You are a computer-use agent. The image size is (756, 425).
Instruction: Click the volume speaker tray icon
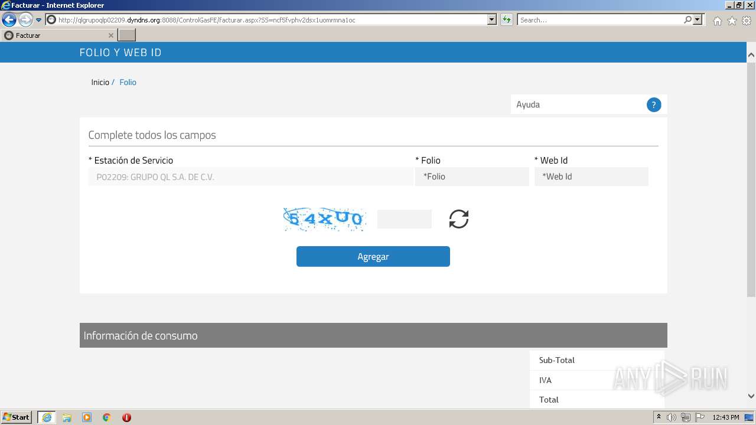[x=672, y=417]
